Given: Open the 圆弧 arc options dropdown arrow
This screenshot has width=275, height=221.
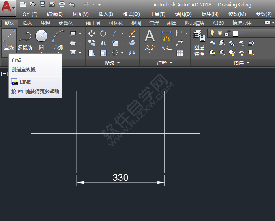Looking at the screenshot, I should click(x=59, y=53).
